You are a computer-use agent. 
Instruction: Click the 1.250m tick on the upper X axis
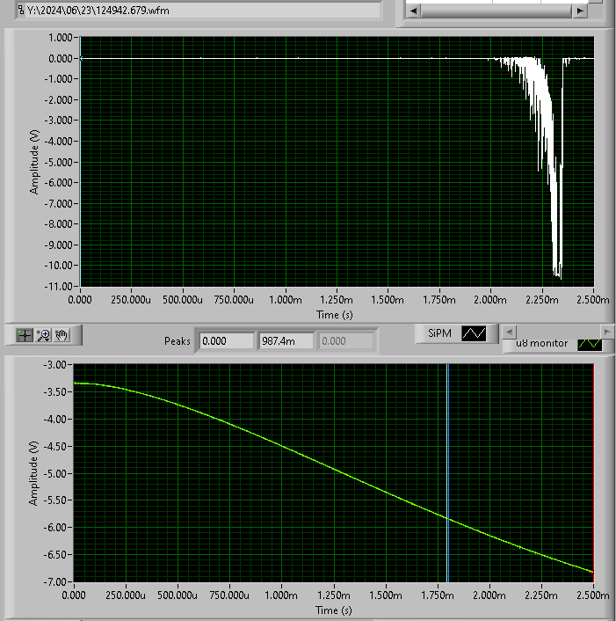tap(337, 300)
